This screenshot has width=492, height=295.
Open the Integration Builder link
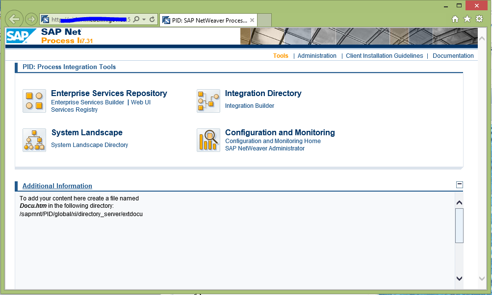[x=249, y=105]
